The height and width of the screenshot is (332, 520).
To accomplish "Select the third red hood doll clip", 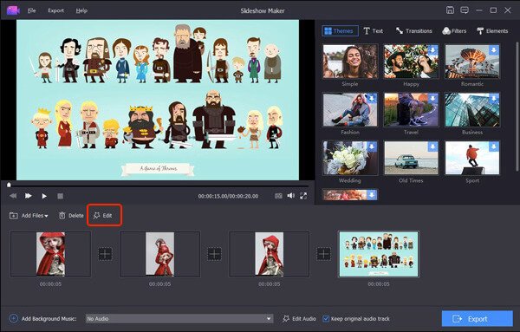I will (270, 254).
